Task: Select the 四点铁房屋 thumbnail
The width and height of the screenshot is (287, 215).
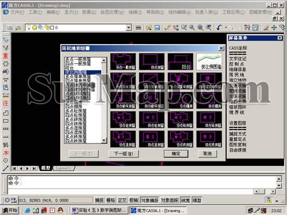Action: tap(209, 139)
